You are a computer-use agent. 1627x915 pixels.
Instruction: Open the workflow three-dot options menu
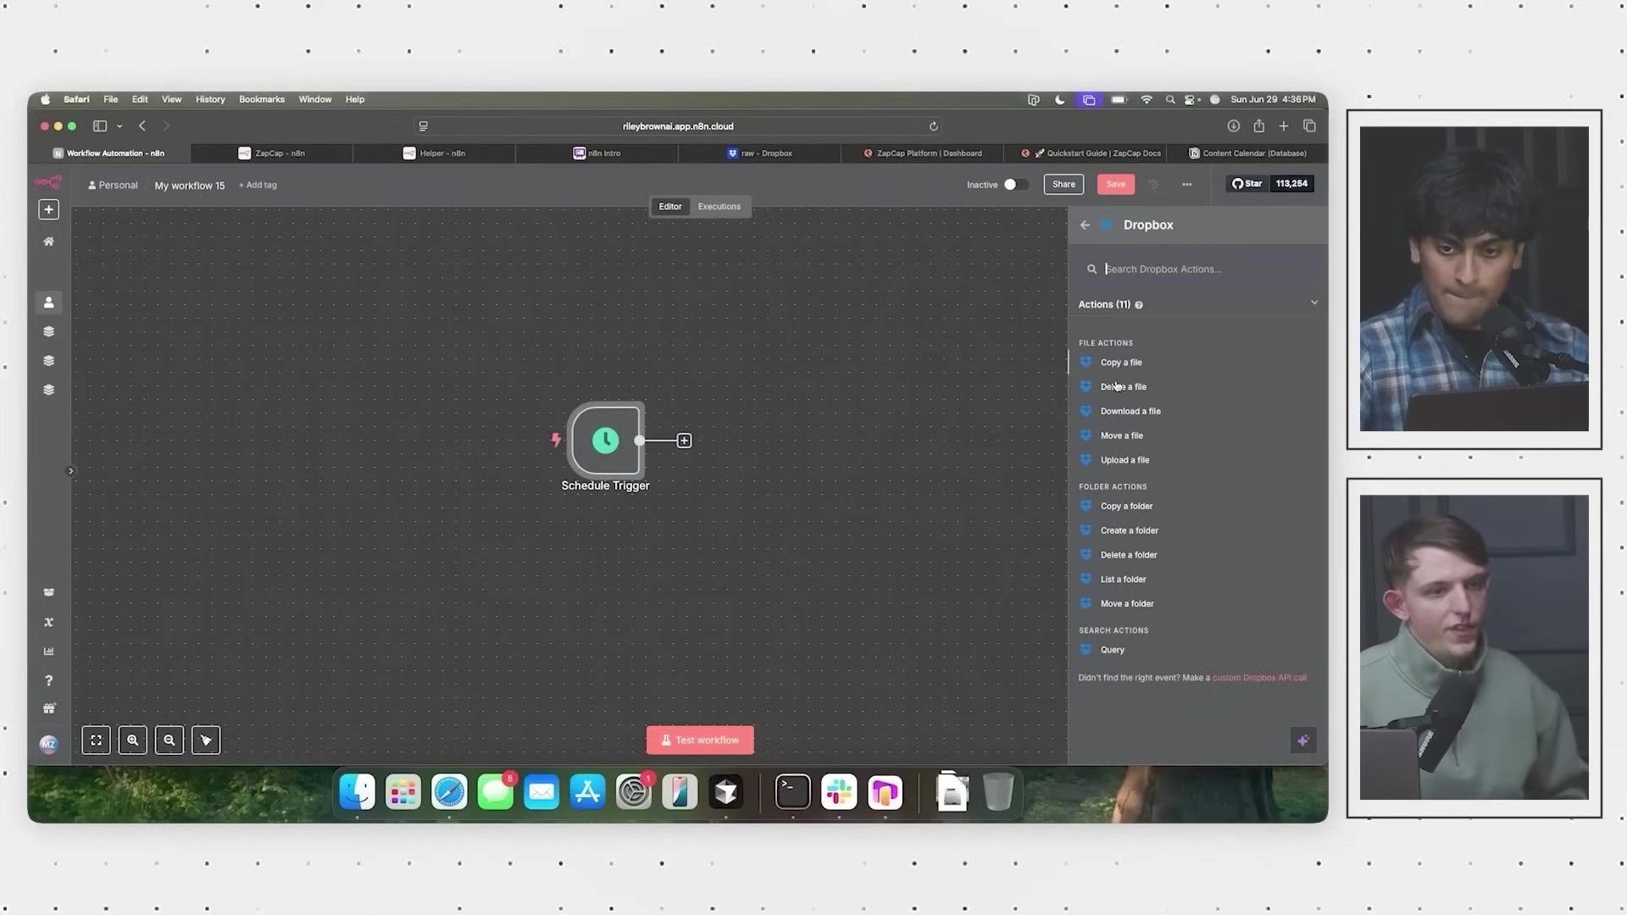1186,185
